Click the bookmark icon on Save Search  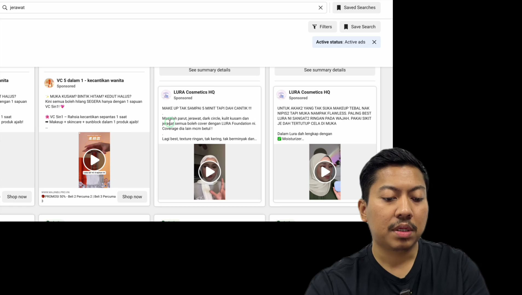[x=346, y=27]
